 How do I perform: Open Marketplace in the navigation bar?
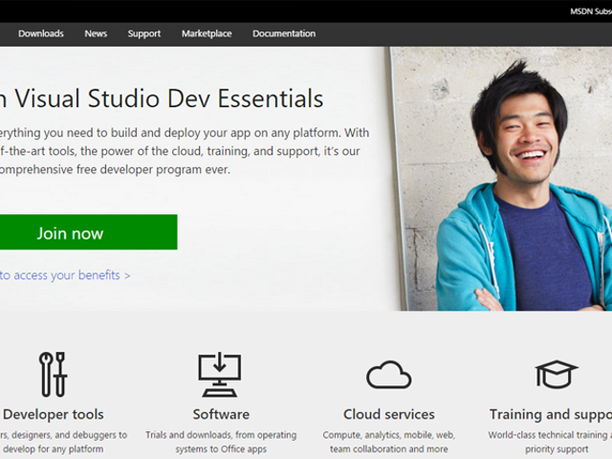tap(207, 33)
